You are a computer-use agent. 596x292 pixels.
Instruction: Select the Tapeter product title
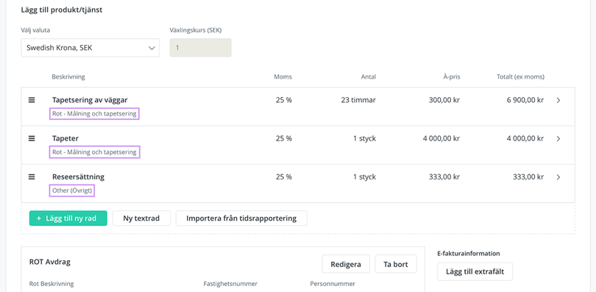pos(65,138)
